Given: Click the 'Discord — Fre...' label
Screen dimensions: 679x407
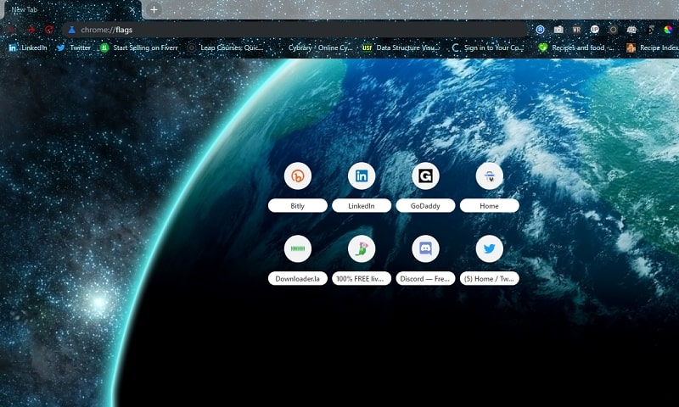Looking at the screenshot, I should tap(425, 279).
